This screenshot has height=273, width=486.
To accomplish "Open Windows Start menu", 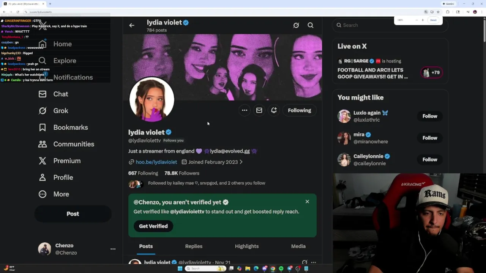I will pos(180,268).
